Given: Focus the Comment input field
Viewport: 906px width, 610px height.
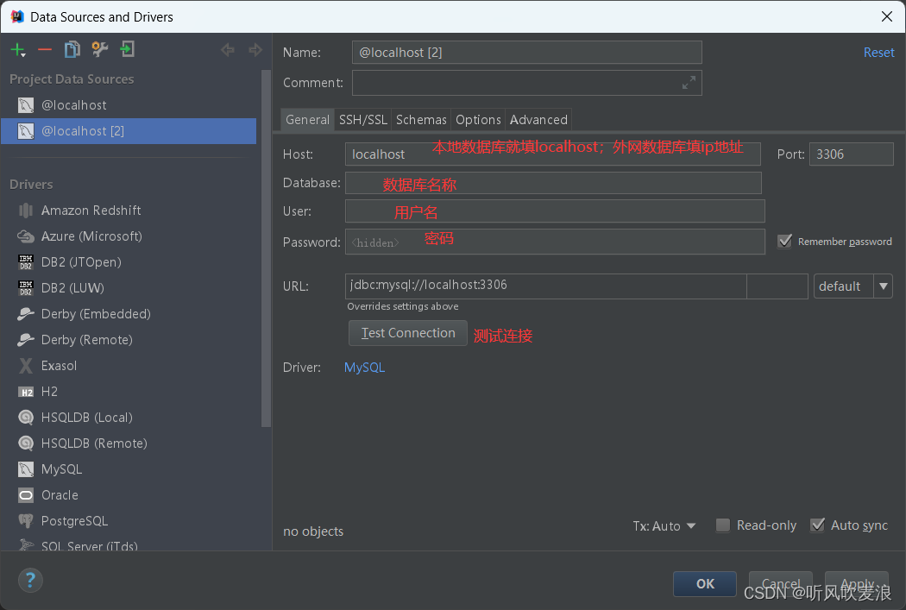Looking at the screenshot, I should click(x=527, y=83).
